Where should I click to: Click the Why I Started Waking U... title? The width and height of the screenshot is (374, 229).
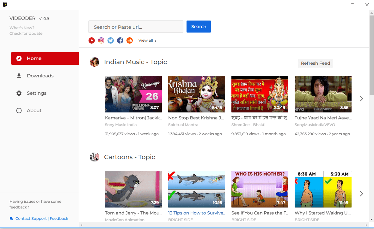[323, 213]
